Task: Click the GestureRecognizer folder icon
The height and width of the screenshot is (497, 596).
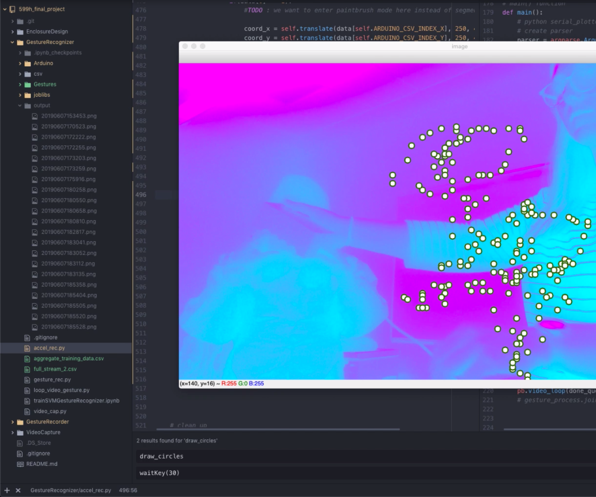Action: 20,42
